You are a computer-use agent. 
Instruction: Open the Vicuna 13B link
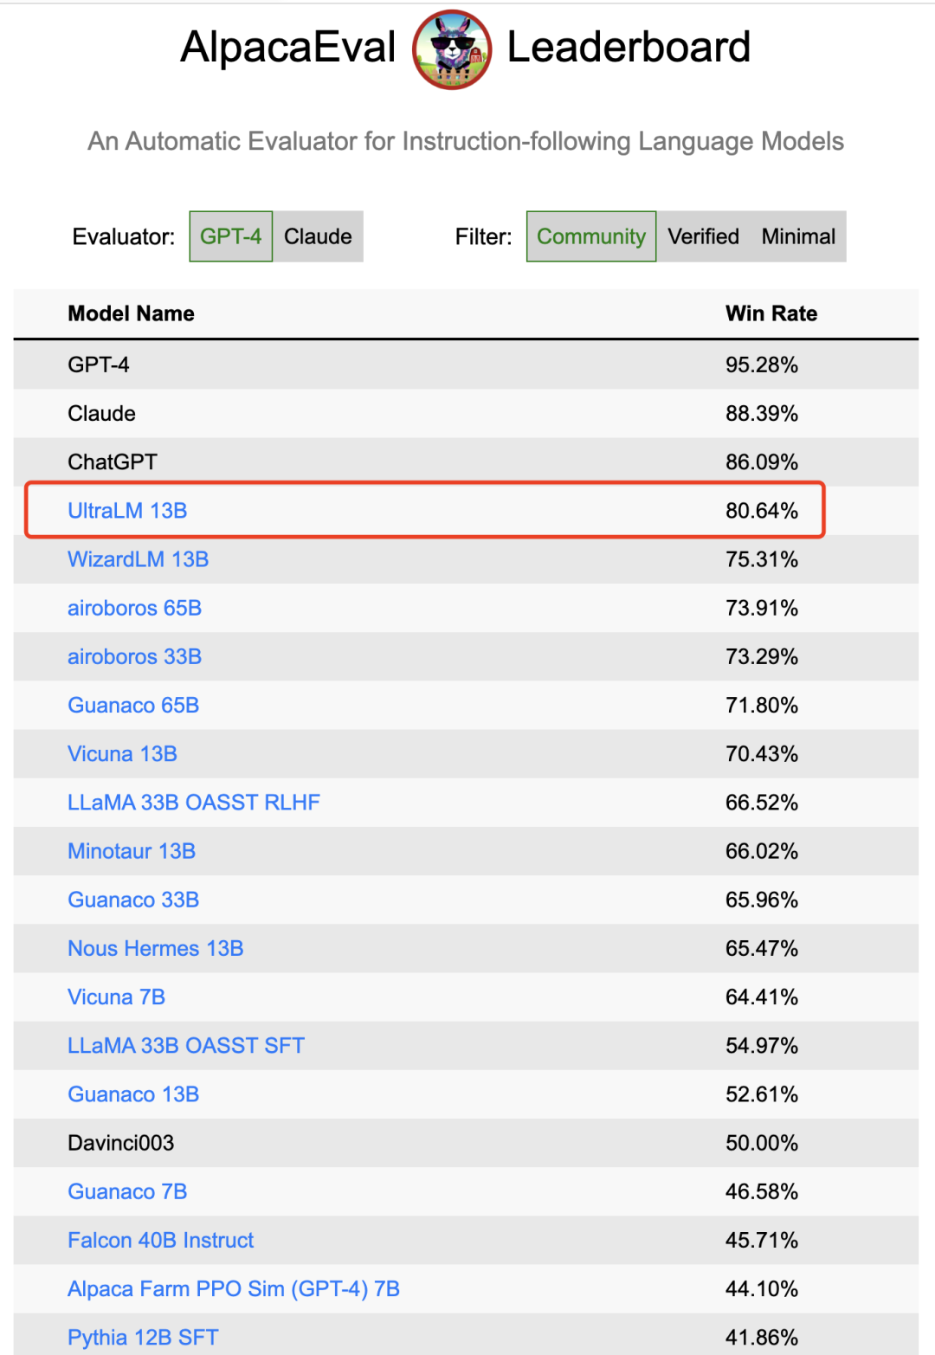122,754
